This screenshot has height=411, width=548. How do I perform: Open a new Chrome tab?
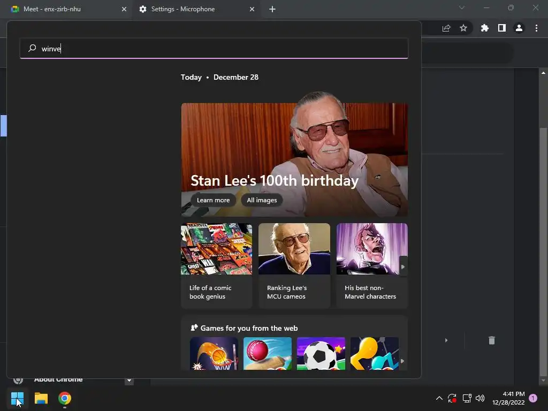(272, 9)
